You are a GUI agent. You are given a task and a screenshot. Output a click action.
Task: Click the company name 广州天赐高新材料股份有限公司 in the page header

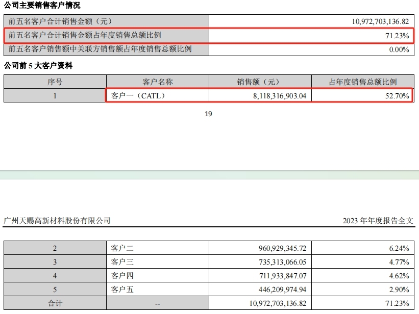click(57, 221)
